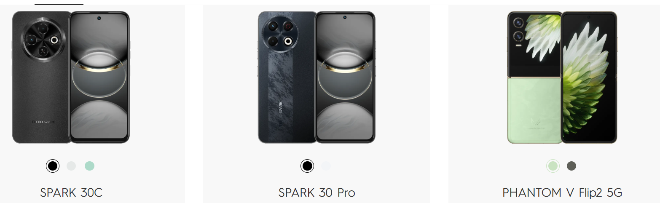Viewport: 660px width, 203px height.
Task: Choose the white color option for SPARK 30C
Action: click(x=71, y=166)
